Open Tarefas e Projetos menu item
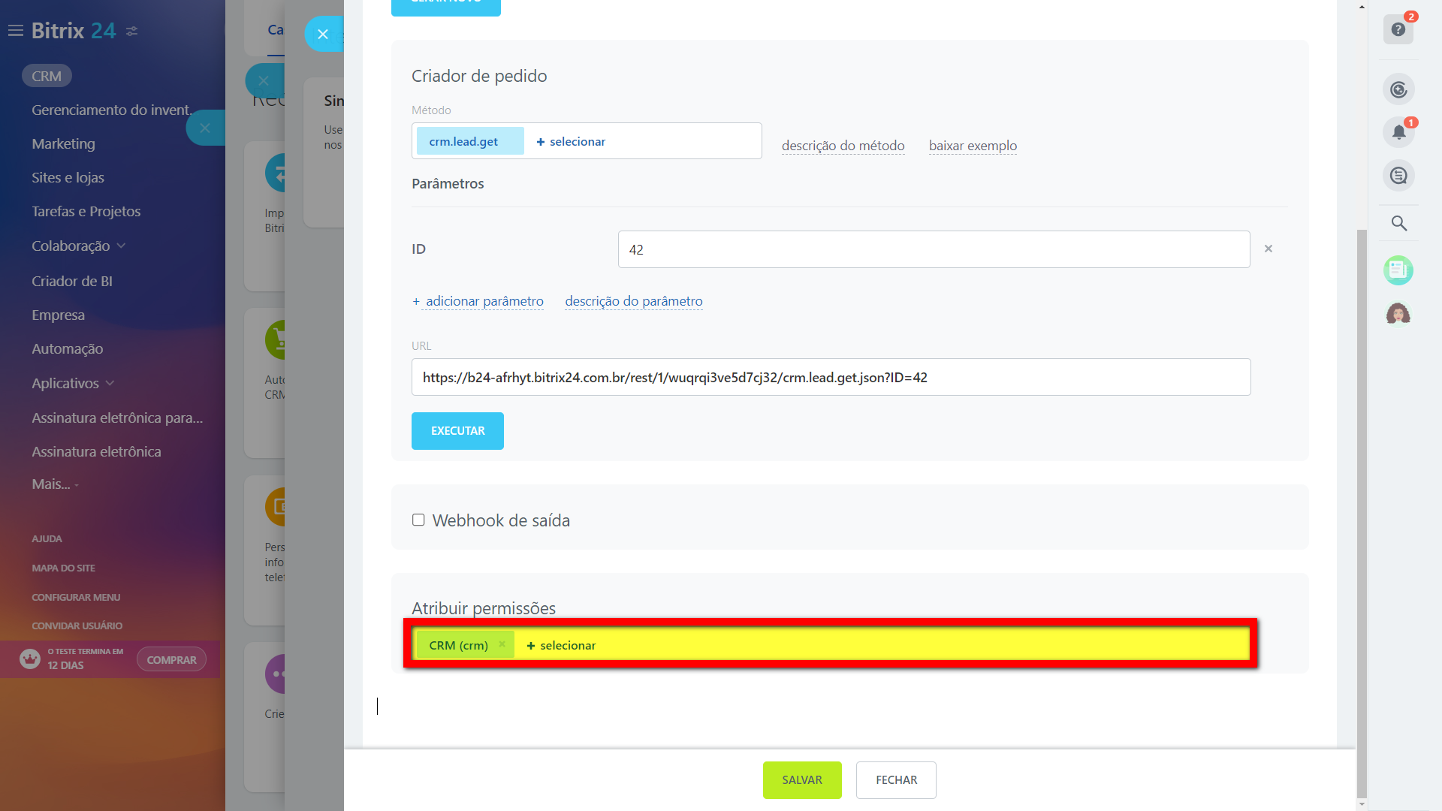1442x811 pixels. (86, 211)
